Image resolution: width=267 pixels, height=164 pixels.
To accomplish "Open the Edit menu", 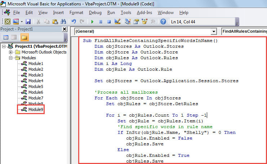I will point(29,13).
